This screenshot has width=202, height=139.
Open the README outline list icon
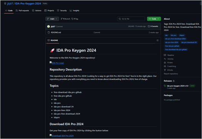click(157, 40)
